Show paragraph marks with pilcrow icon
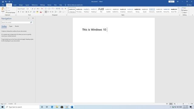 click(65, 9)
